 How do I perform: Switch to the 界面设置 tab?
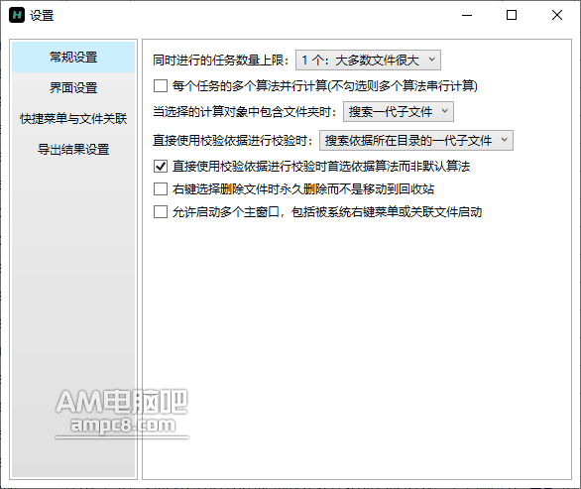[73, 88]
